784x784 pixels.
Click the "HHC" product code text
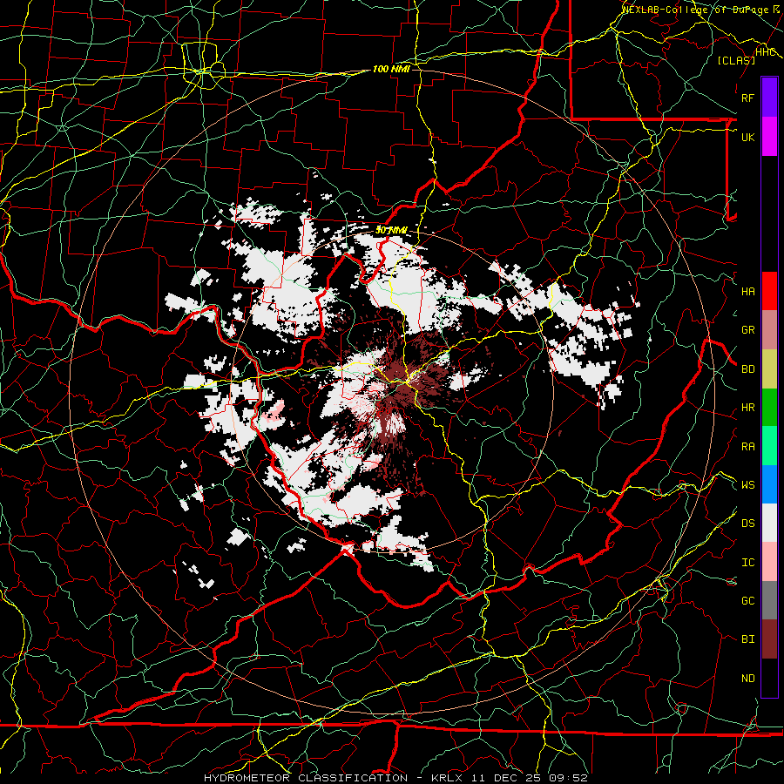tap(766, 52)
